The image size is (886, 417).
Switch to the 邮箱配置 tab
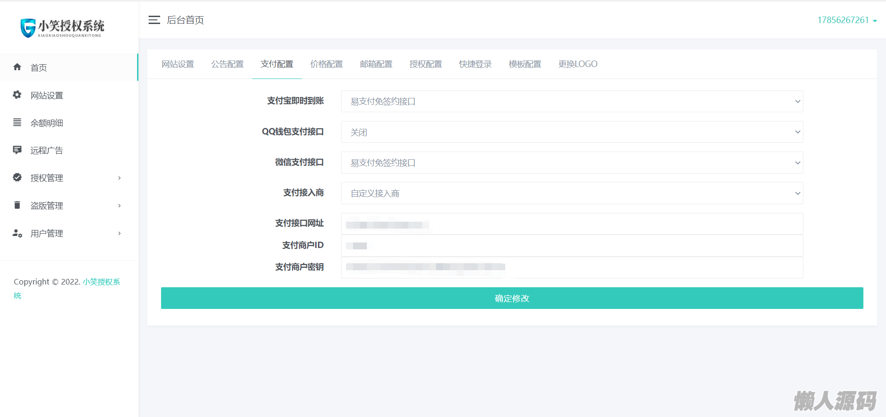[x=376, y=64]
